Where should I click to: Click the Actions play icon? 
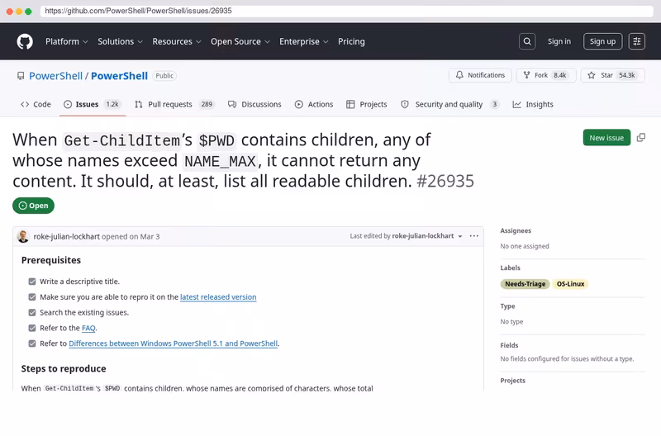pos(298,104)
